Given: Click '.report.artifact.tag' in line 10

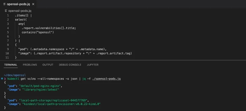Looking at the screenshot, I should pos(113,53).
